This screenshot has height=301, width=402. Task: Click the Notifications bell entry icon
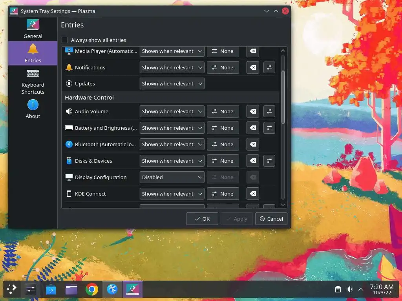[x=69, y=67]
